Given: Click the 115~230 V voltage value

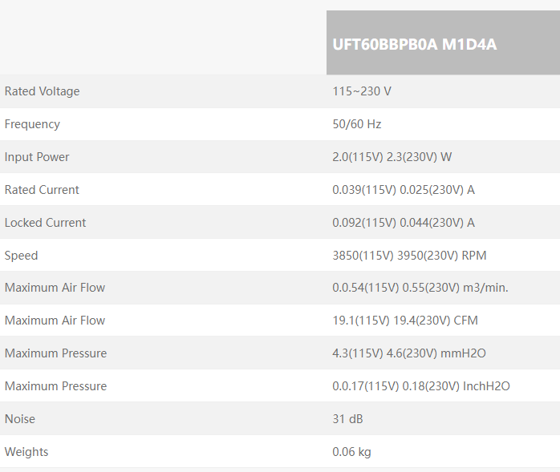Looking at the screenshot, I should pos(362,91).
